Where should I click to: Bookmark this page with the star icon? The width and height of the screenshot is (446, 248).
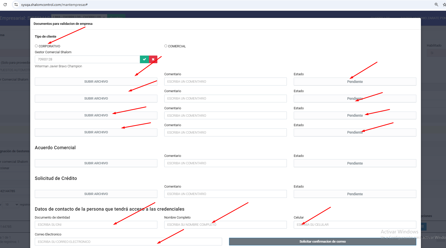[444, 5]
